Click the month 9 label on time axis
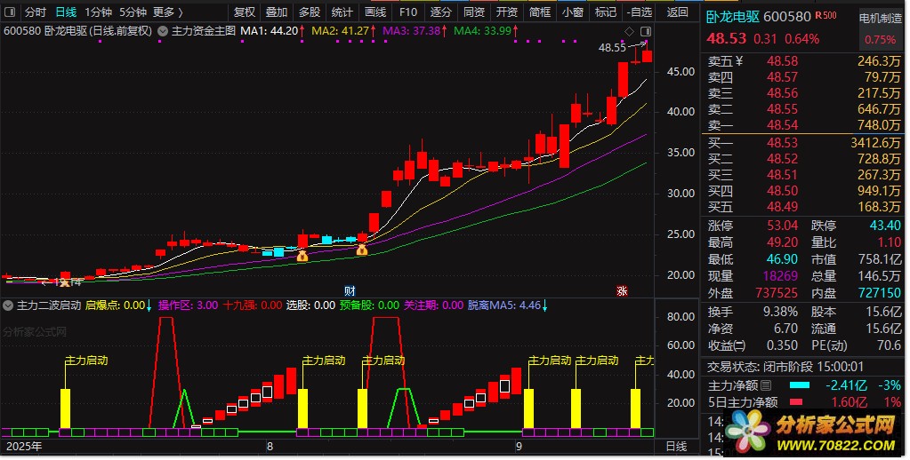Image resolution: width=910 pixels, height=460 pixels. point(519,447)
